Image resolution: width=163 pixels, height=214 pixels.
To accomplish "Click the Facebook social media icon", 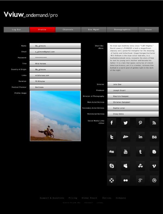I will 112,123.
